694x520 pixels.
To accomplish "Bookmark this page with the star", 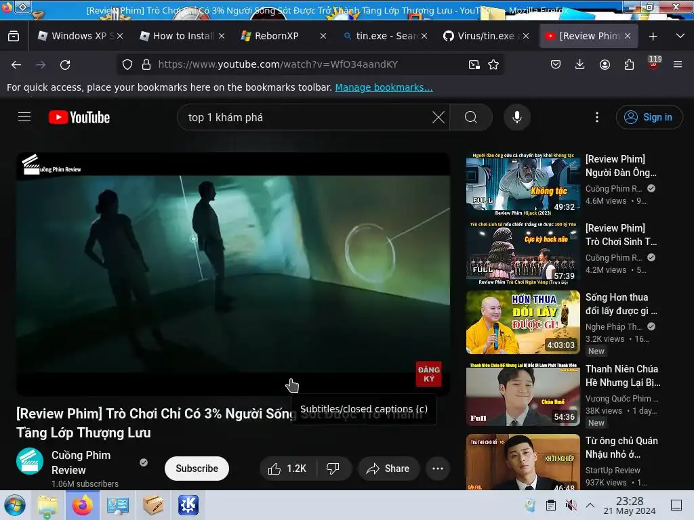I will (493, 64).
